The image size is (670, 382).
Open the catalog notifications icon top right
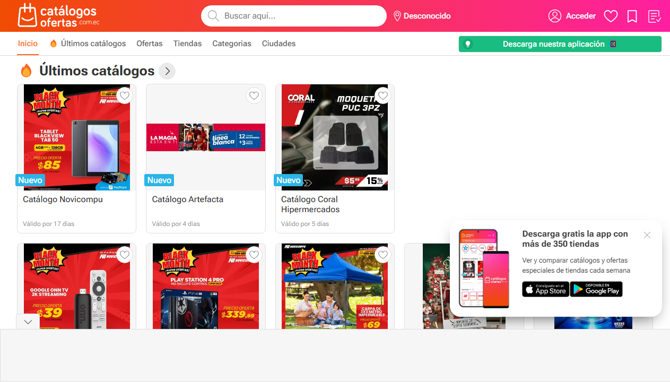654,16
